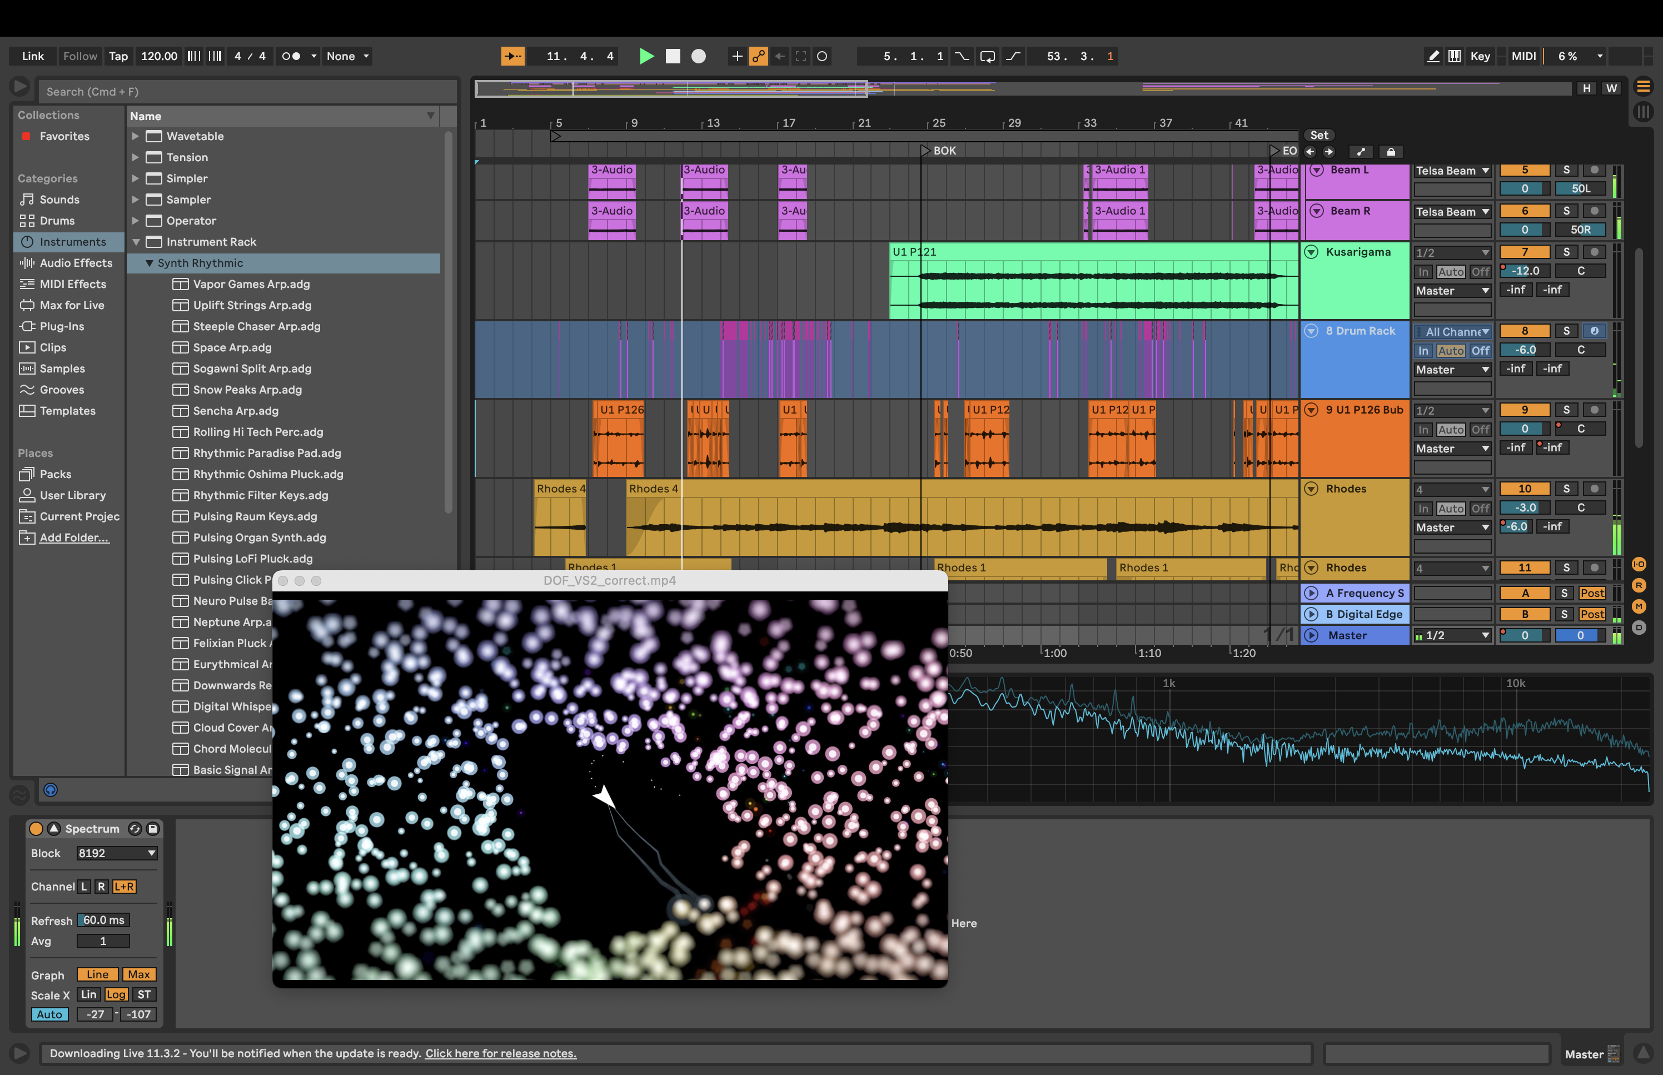Click the Tap tempo button

tap(118, 56)
